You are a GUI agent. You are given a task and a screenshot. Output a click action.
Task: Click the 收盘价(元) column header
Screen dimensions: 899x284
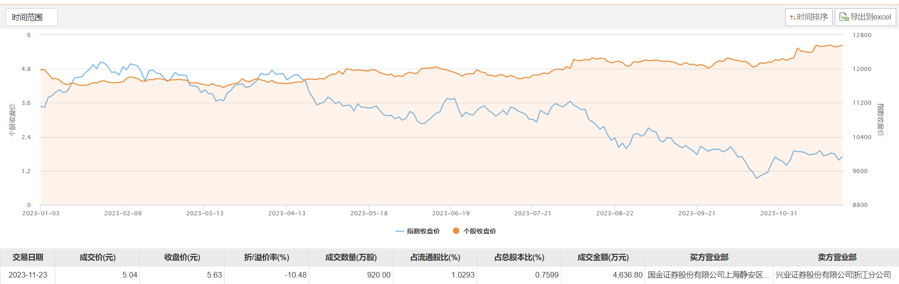point(182,257)
